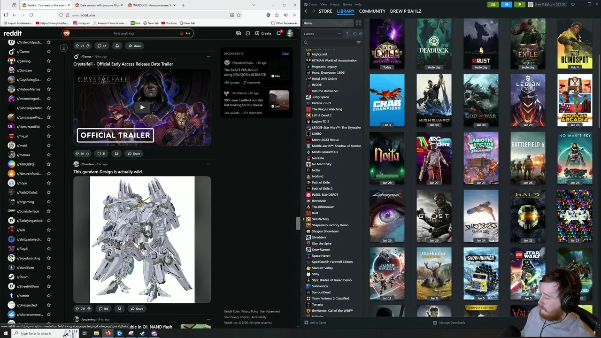Switch Steam library to grid view icon
Viewport: 601px width, 338px height.
[358, 23]
